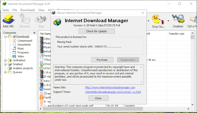The height and width of the screenshot is (113, 197).
Task: Close About dialog with the X icon
Action: pos(143,13)
